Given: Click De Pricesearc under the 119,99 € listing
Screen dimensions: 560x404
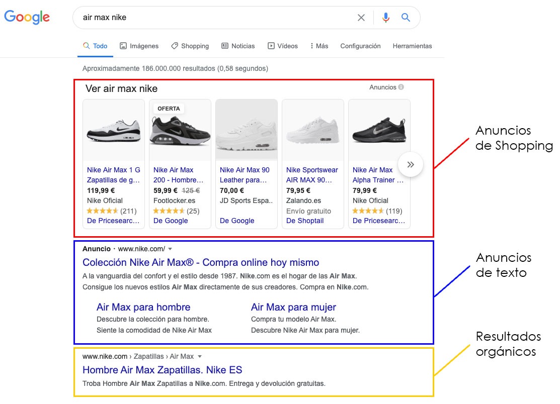Looking at the screenshot, I should [x=113, y=221].
